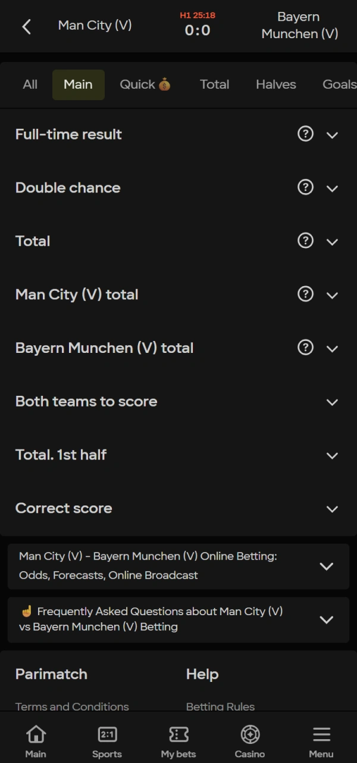Viewport: 357px width, 763px height.
Task: Open My bets from the bottom navigation
Action: pos(178,739)
